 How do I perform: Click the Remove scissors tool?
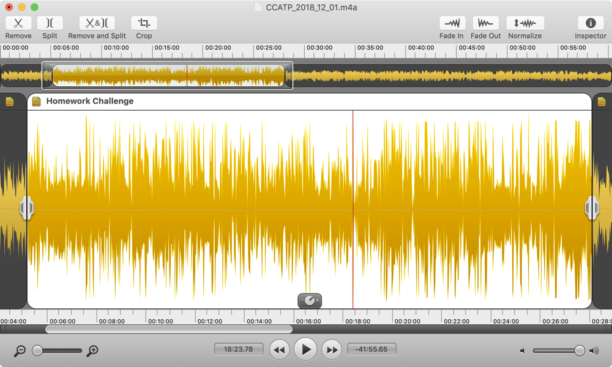(18, 23)
